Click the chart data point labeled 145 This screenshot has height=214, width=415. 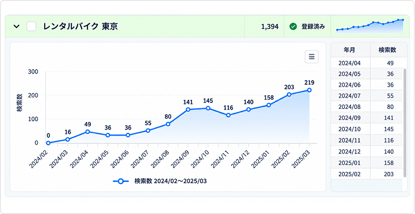[208, 108]
